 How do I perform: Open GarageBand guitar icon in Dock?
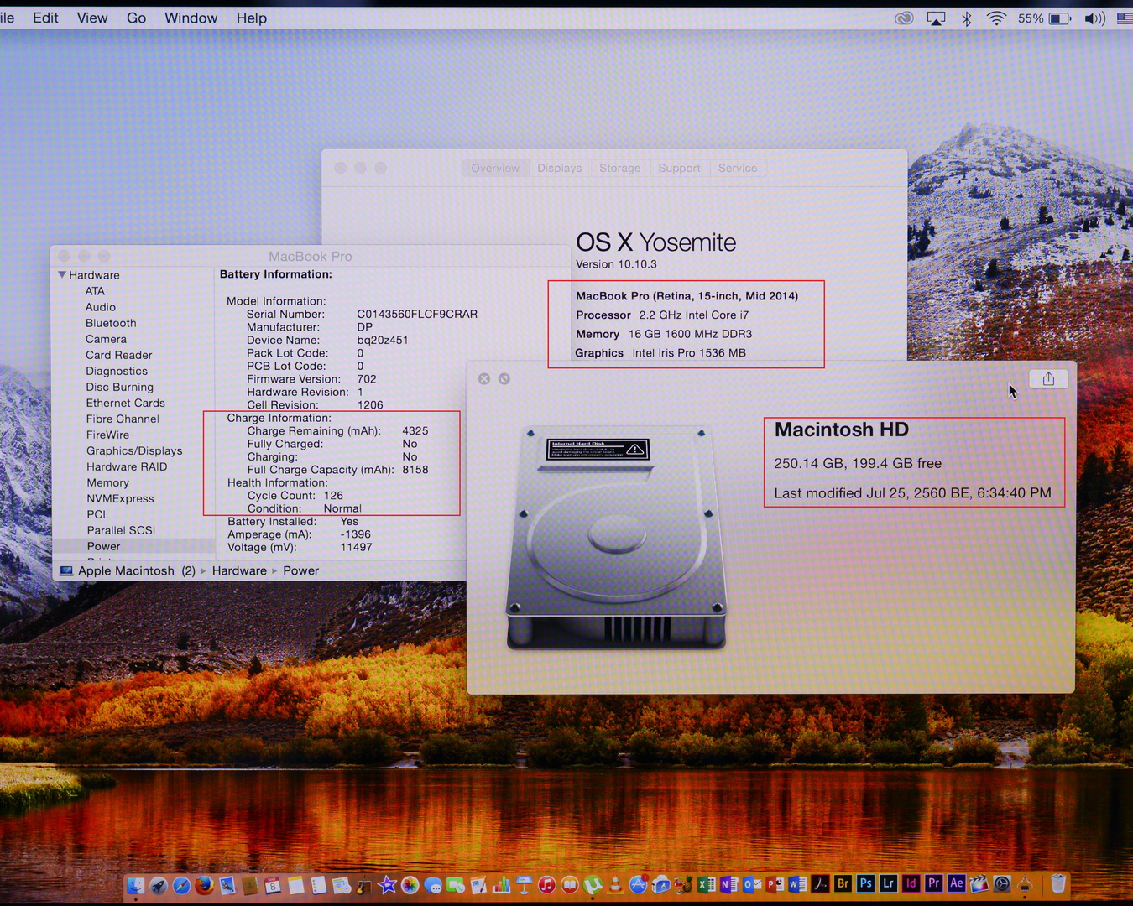(x=363, y=885)
